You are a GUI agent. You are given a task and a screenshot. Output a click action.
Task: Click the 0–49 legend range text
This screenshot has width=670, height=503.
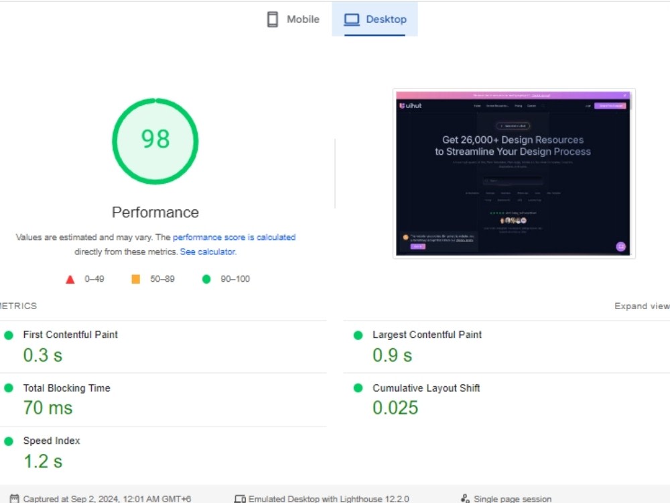pyautogui.click(x=94, y=279)
